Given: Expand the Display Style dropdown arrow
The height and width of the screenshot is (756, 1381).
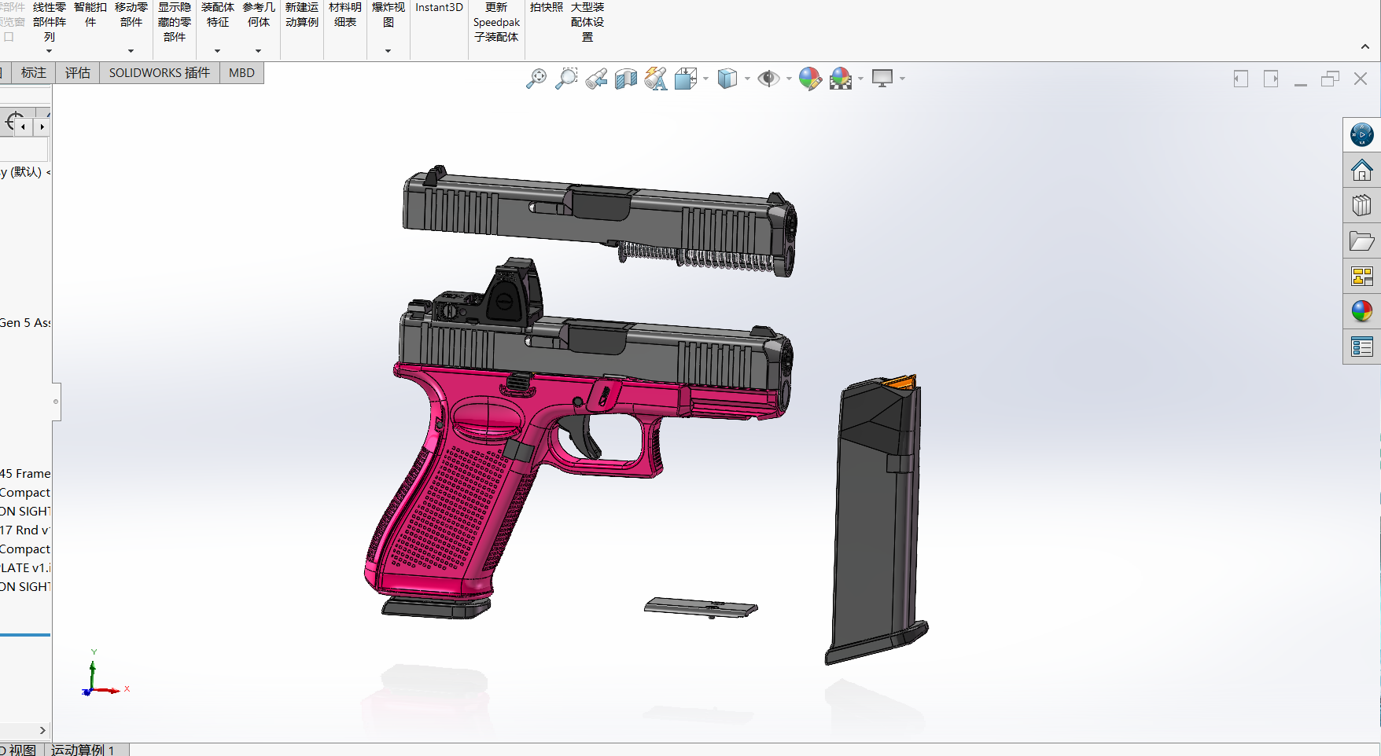Looking at the screenshot, I should click(746, 79).
